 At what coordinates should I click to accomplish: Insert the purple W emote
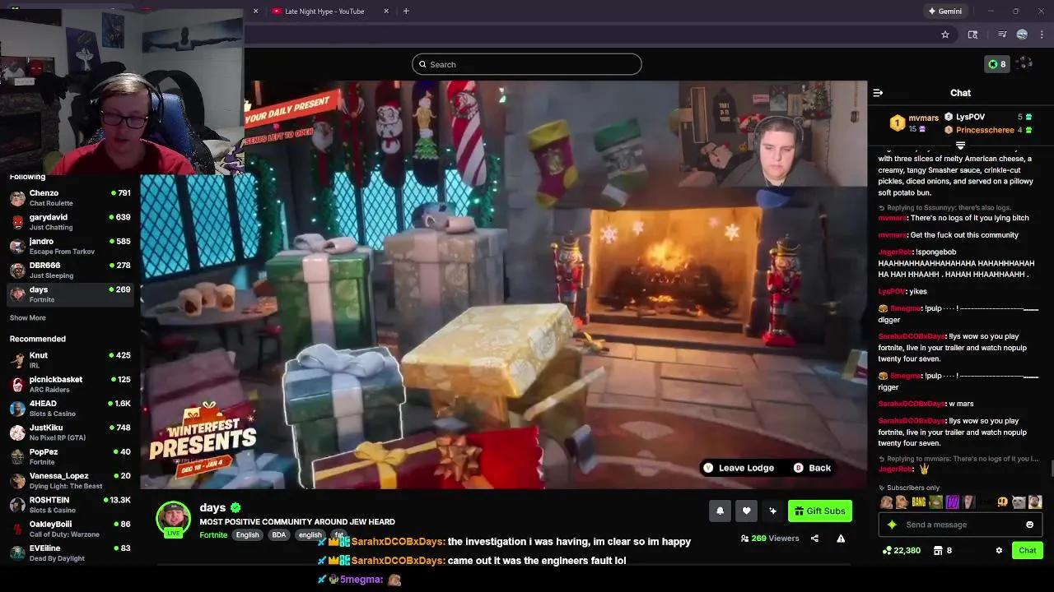point(952,502)
